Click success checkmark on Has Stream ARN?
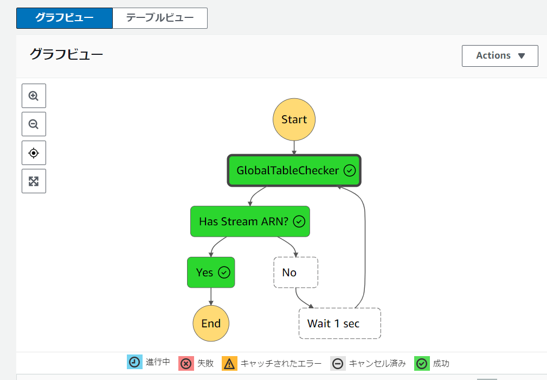 click(299, 221)
